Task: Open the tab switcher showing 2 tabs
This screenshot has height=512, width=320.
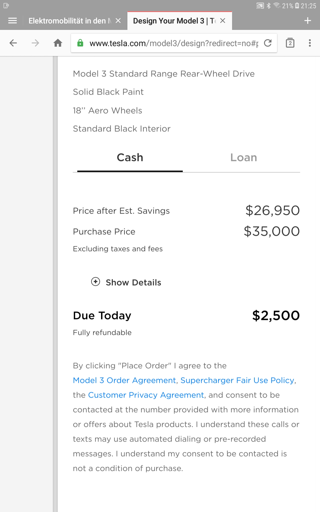Action: [290, 43]
